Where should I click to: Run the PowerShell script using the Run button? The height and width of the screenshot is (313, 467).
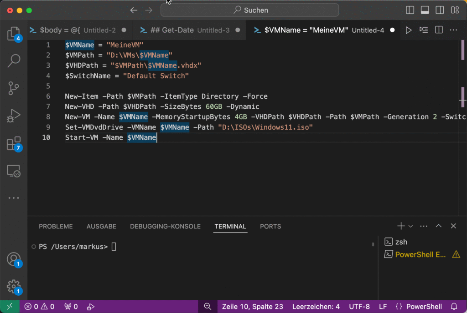click(x=409, y=30)
